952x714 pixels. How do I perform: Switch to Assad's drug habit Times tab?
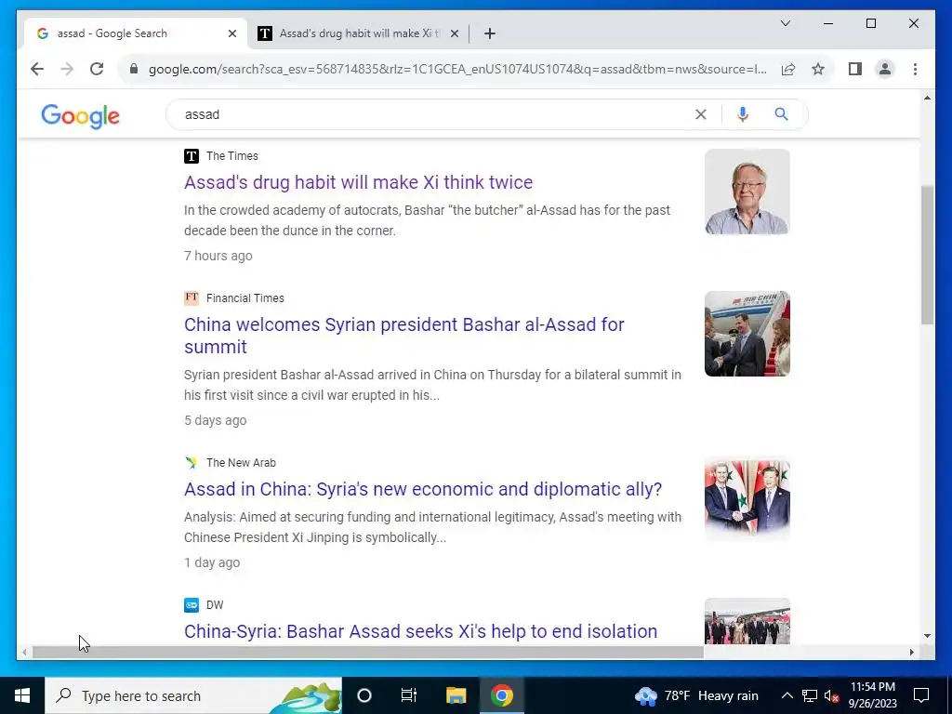click(x=358, y=33)
